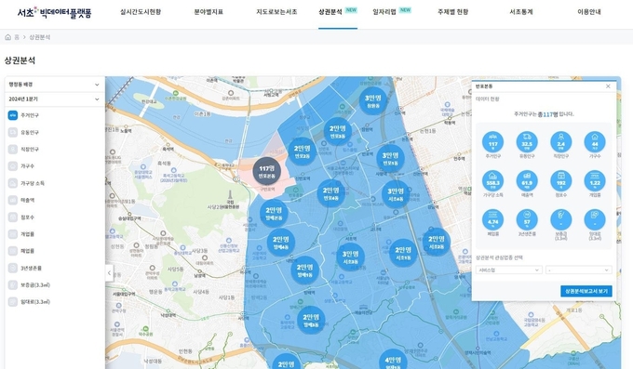Click the 558.3 가구당 소득 circle icon
633x369 pixels.
492,181
